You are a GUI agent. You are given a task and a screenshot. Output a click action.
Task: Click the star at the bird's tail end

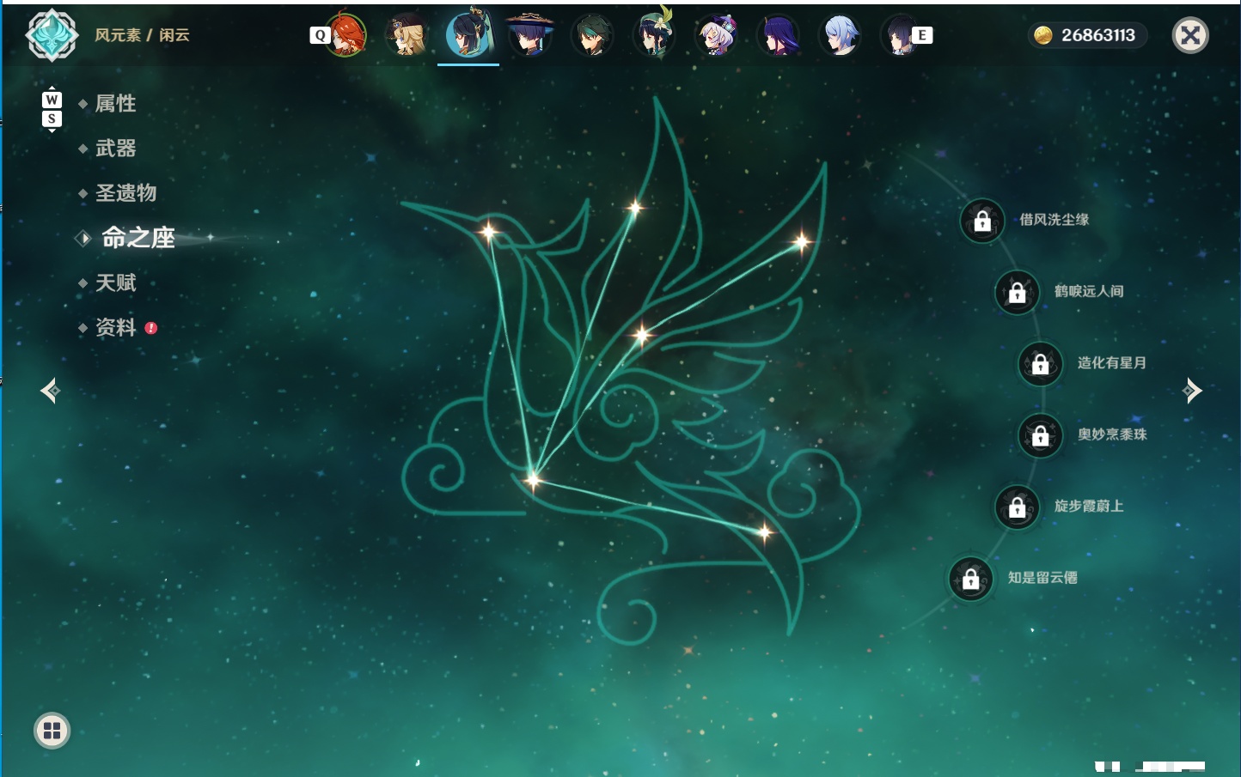(x=764, y=532)
